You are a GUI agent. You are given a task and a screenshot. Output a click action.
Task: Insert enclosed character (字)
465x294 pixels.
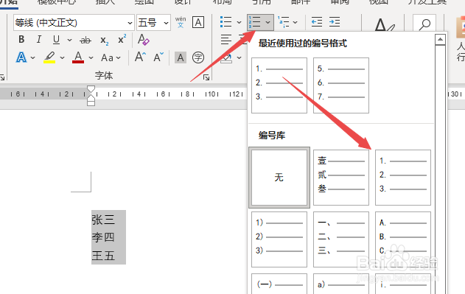[x=198, y=57]
